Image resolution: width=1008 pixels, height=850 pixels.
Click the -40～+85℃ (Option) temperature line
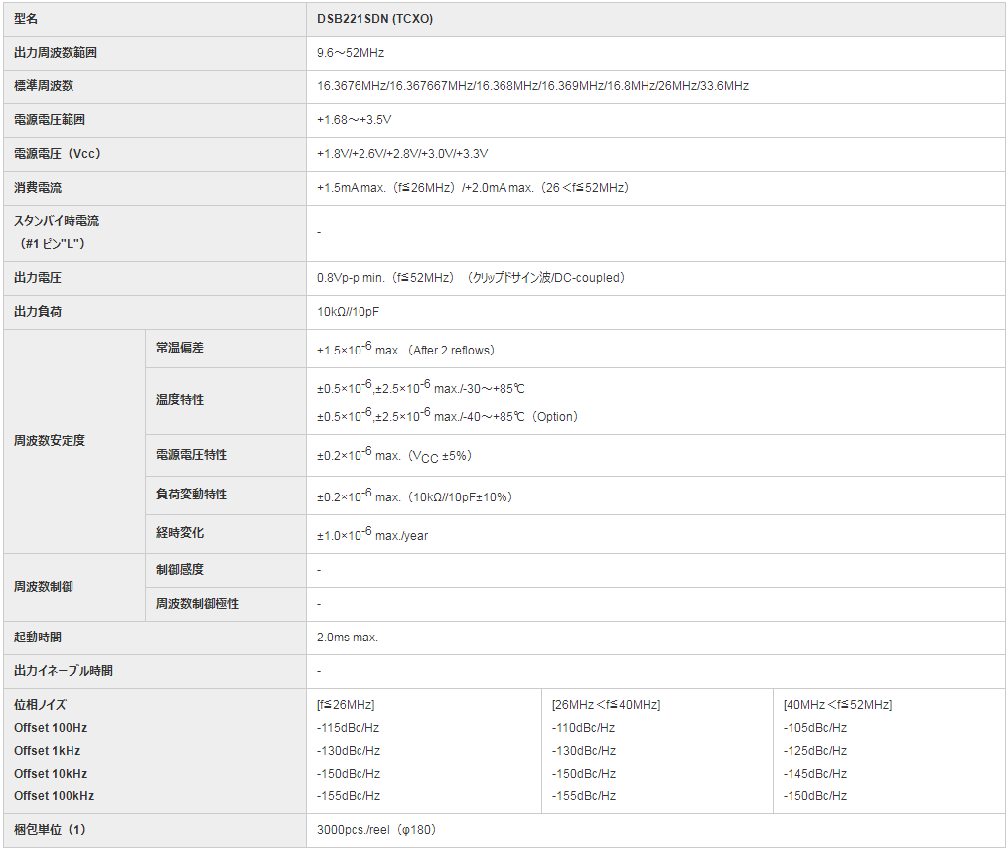coord(447,416)
